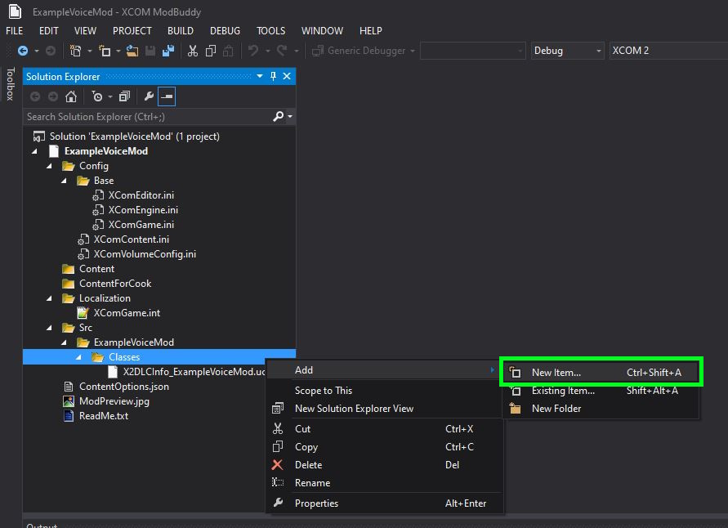Toggle the Preview Selected Items button

click(x=167, y=96)
